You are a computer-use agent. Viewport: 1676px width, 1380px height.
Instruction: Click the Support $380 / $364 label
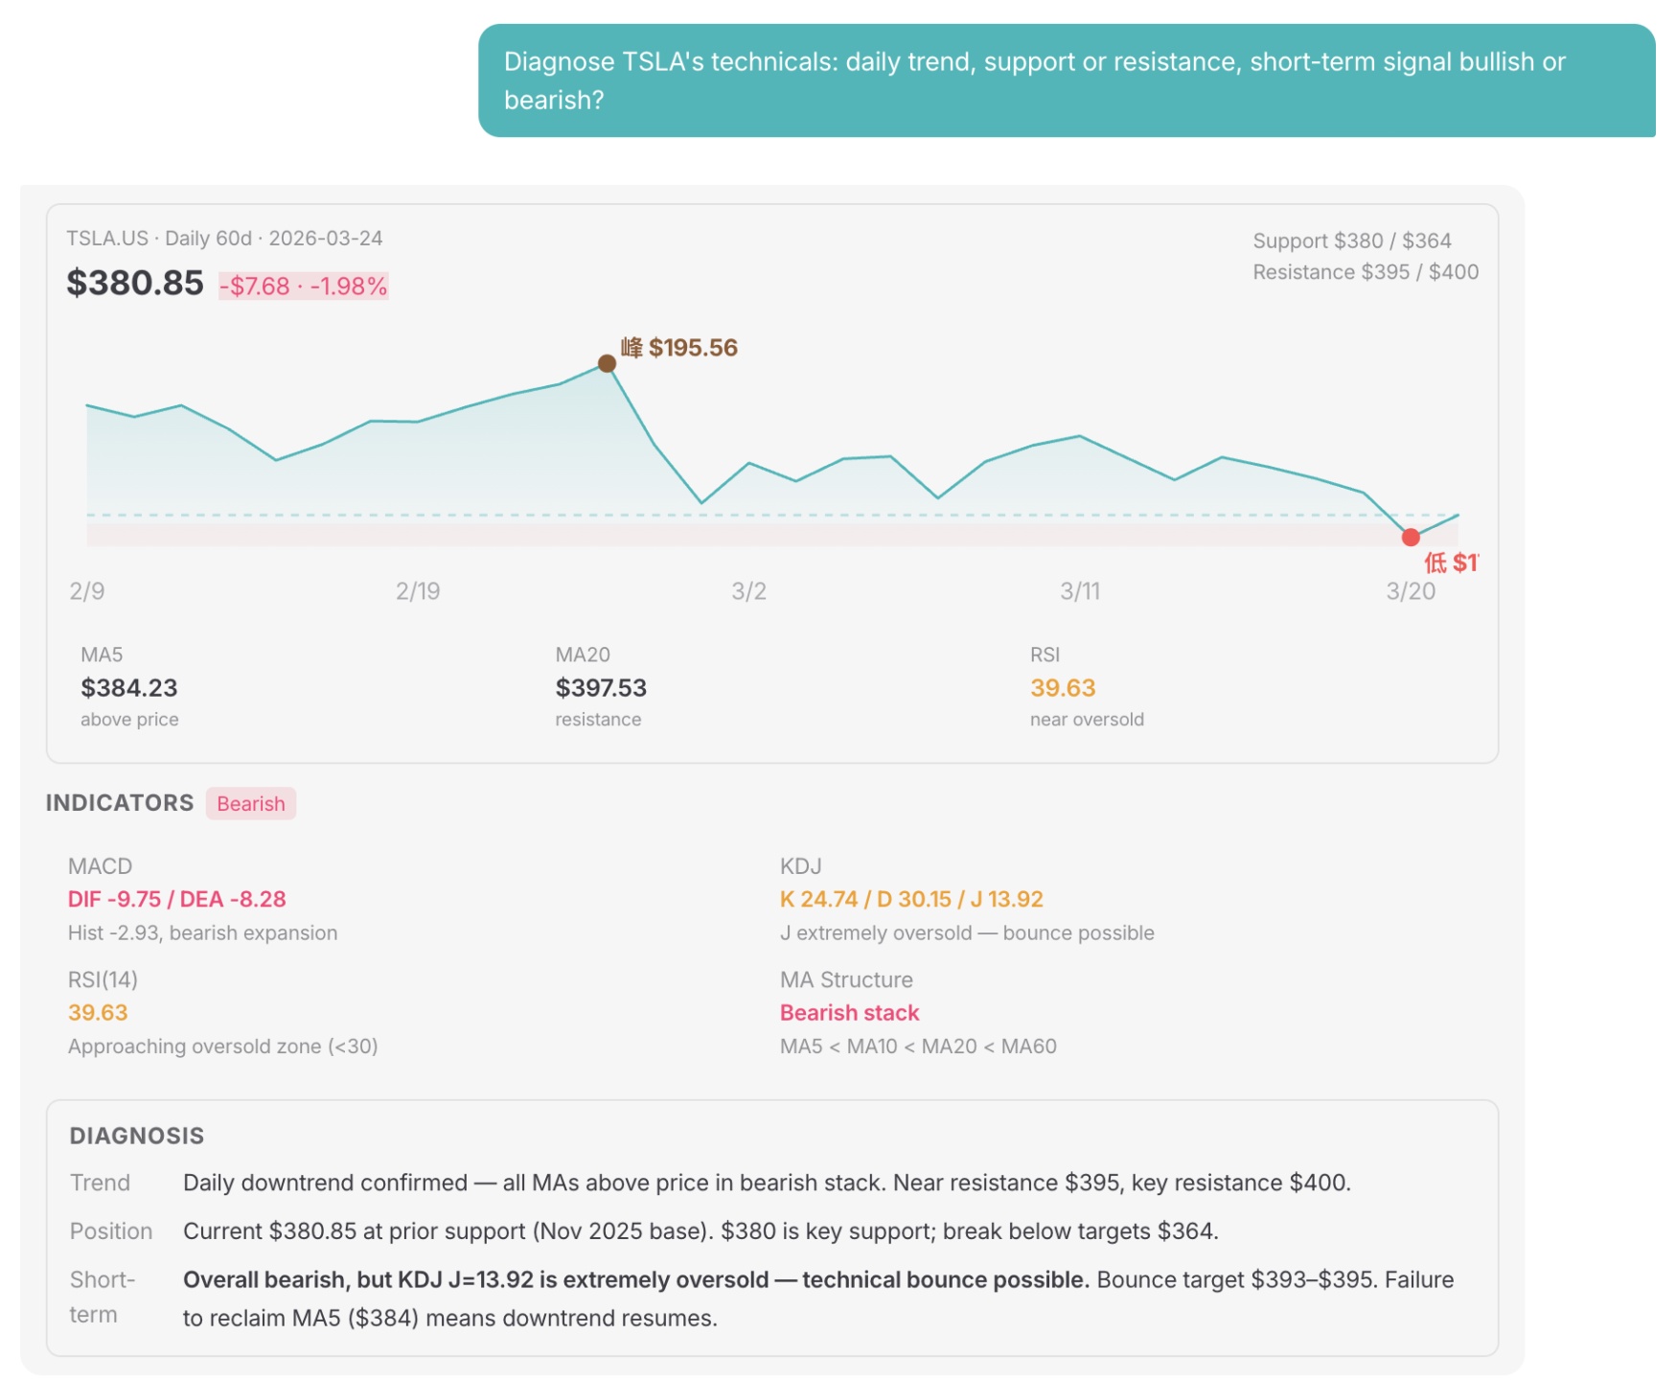[x=1351, y=241]
